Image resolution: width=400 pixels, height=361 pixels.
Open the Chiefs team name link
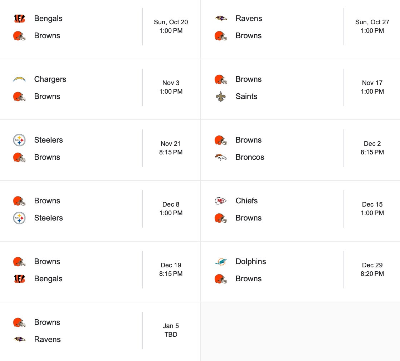pos(247,201)
